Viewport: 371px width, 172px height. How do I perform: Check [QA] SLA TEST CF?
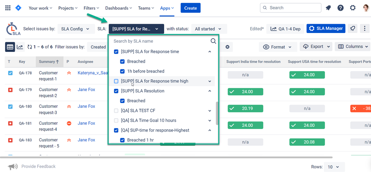pos(116,110)
